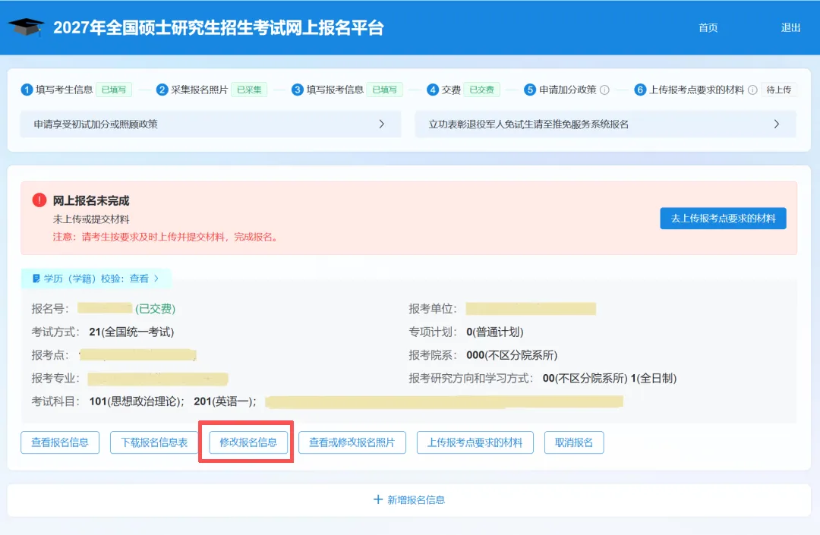The width and height of the screenshot is (820, 535).
Task: Open step 交费
Action: 451,90
